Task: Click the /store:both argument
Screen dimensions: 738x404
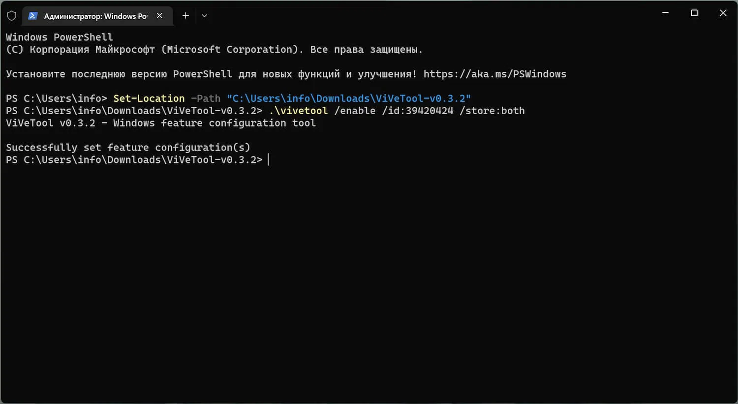Action: 492,111
